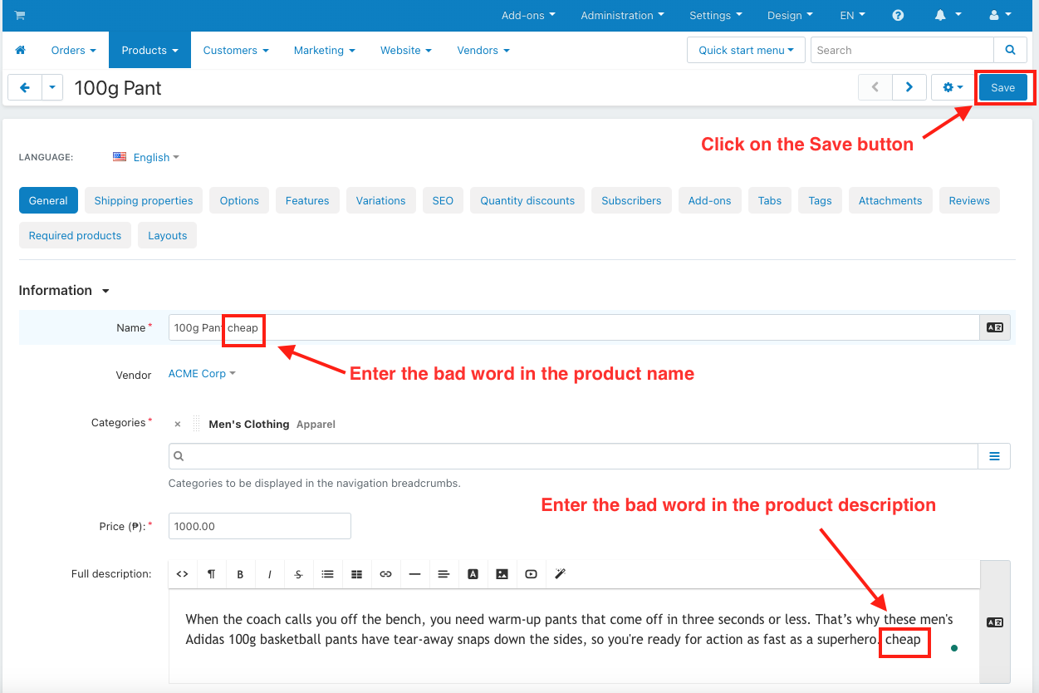Switch to the Features tab
This screenshot has height=693, width=1039.
(x=307, y=200)
